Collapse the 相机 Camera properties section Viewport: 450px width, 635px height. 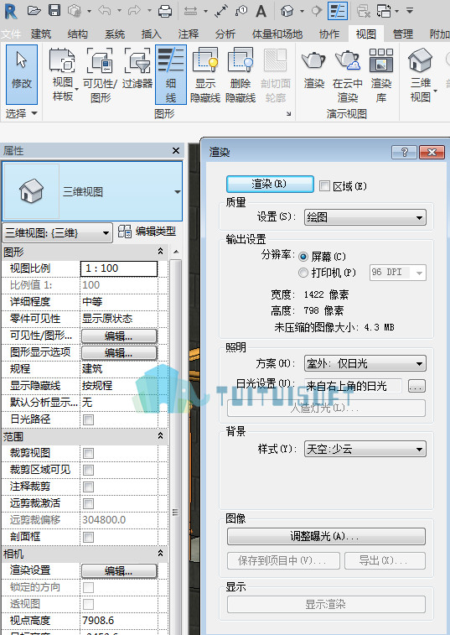coord(160,553)
